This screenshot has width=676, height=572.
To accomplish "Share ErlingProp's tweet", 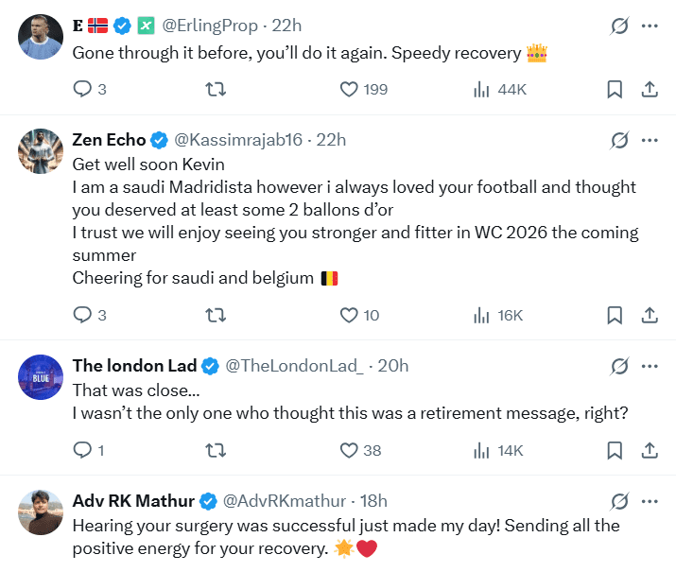I will click(650, 89).
